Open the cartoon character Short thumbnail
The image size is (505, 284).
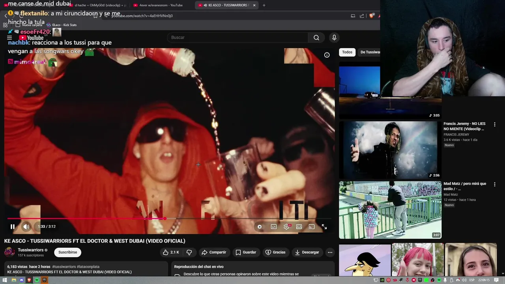point(365,260)
